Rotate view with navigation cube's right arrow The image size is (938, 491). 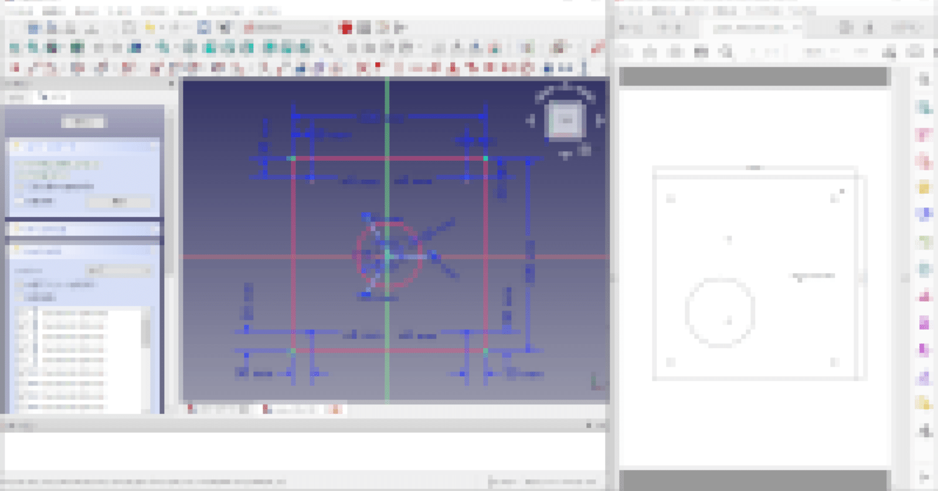[x=600, y=121]
